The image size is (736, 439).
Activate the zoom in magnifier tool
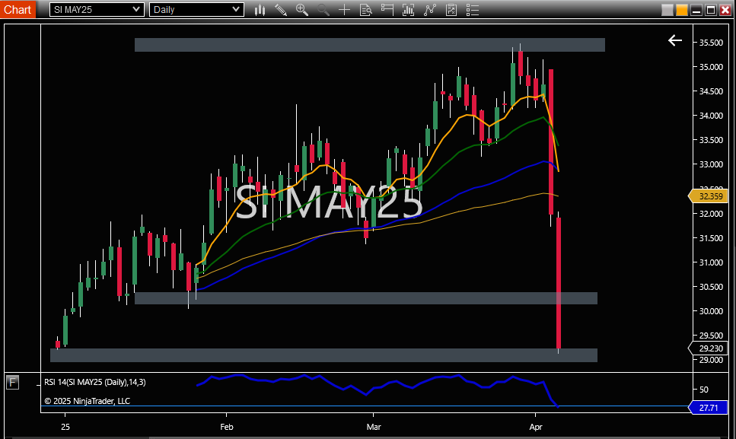302,10
